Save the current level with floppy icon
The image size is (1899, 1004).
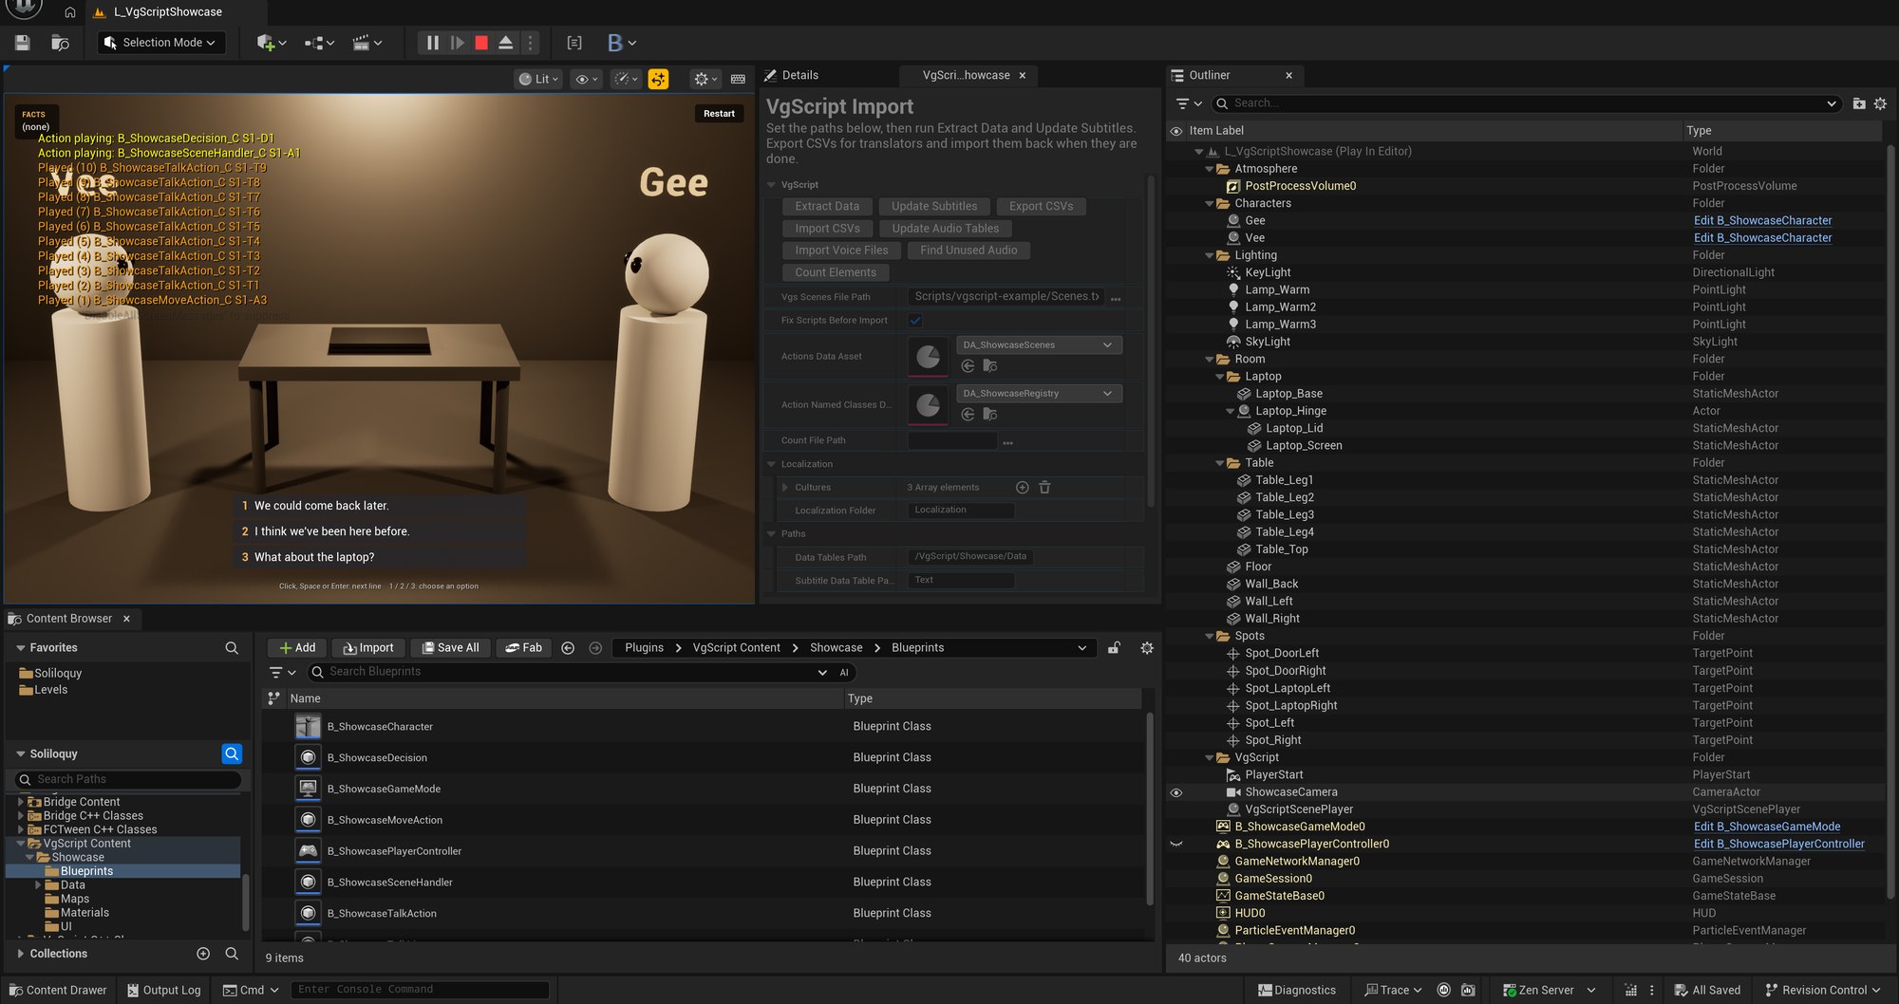click(23, 43)
